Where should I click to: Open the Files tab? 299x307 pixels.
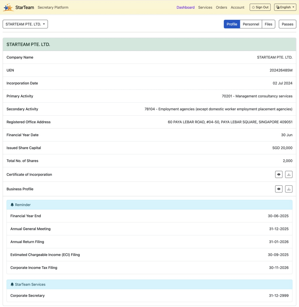point(268,24)
